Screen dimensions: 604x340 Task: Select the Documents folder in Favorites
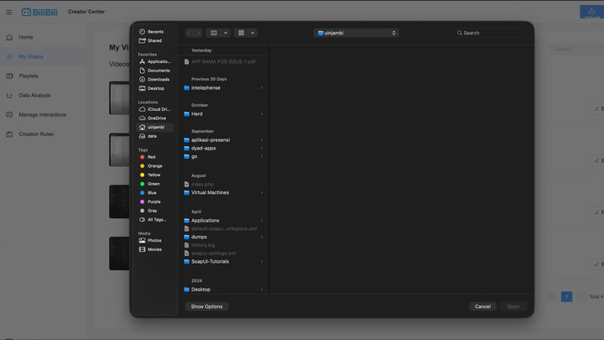click(159, 71)
